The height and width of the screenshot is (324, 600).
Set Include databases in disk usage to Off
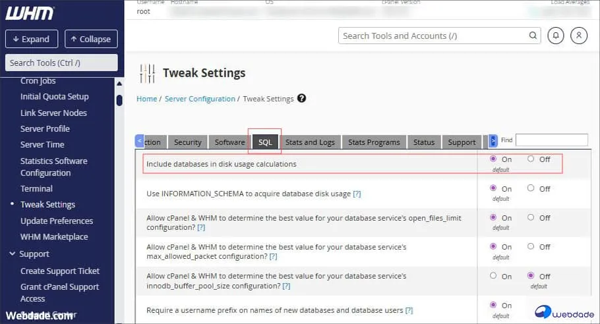pos(531,159)
